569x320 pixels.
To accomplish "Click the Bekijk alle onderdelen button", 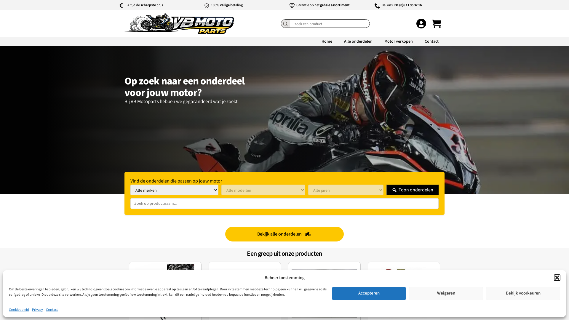I will (x=284, y=234).
